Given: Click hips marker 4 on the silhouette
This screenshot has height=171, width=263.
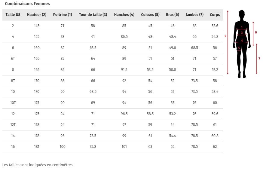Looking at the screenshot, I should [x=242, y=41].
